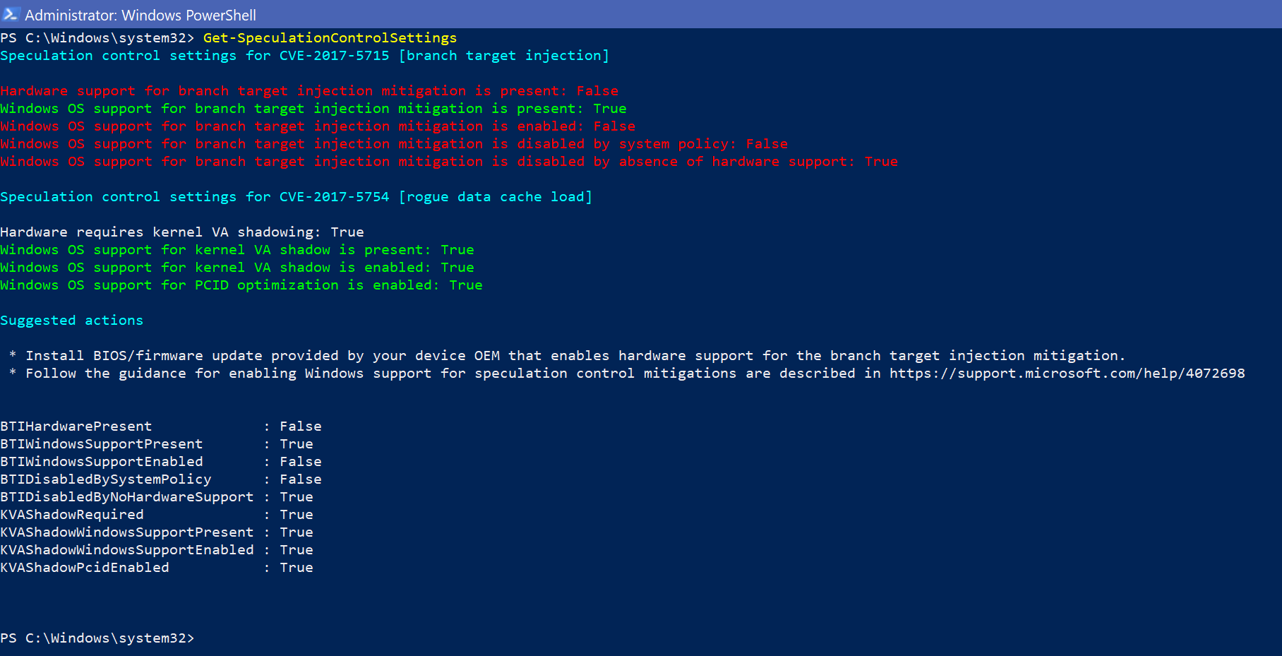Click the Suggested actions heading
Viewport: 1282px width, 656px height.
coord(71,320)
